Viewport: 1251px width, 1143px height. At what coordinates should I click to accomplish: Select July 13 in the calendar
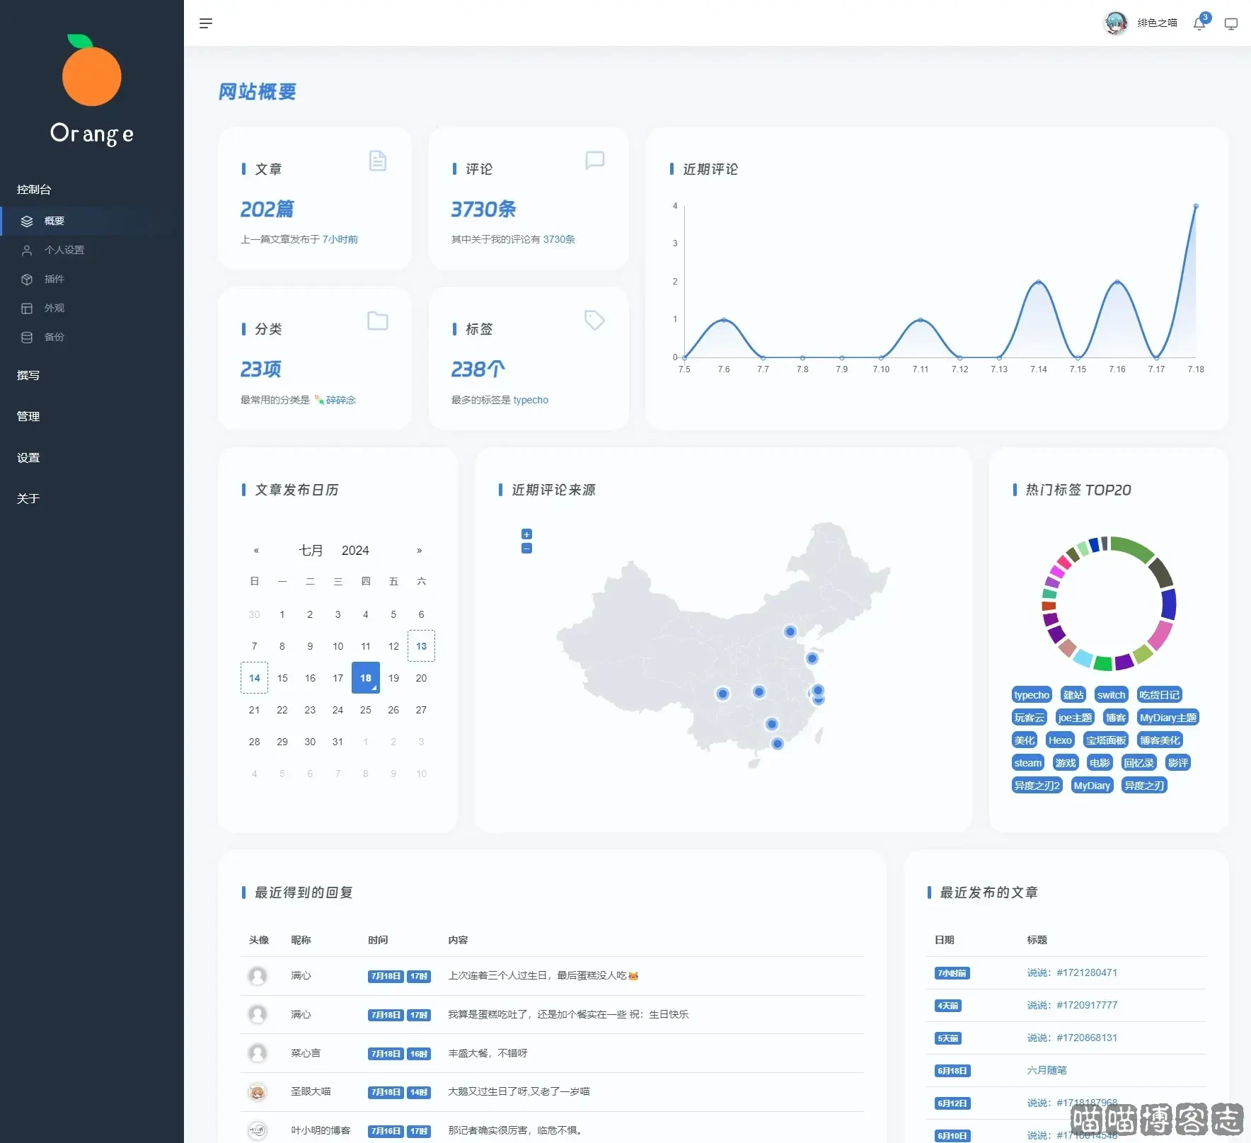(421, 646)
